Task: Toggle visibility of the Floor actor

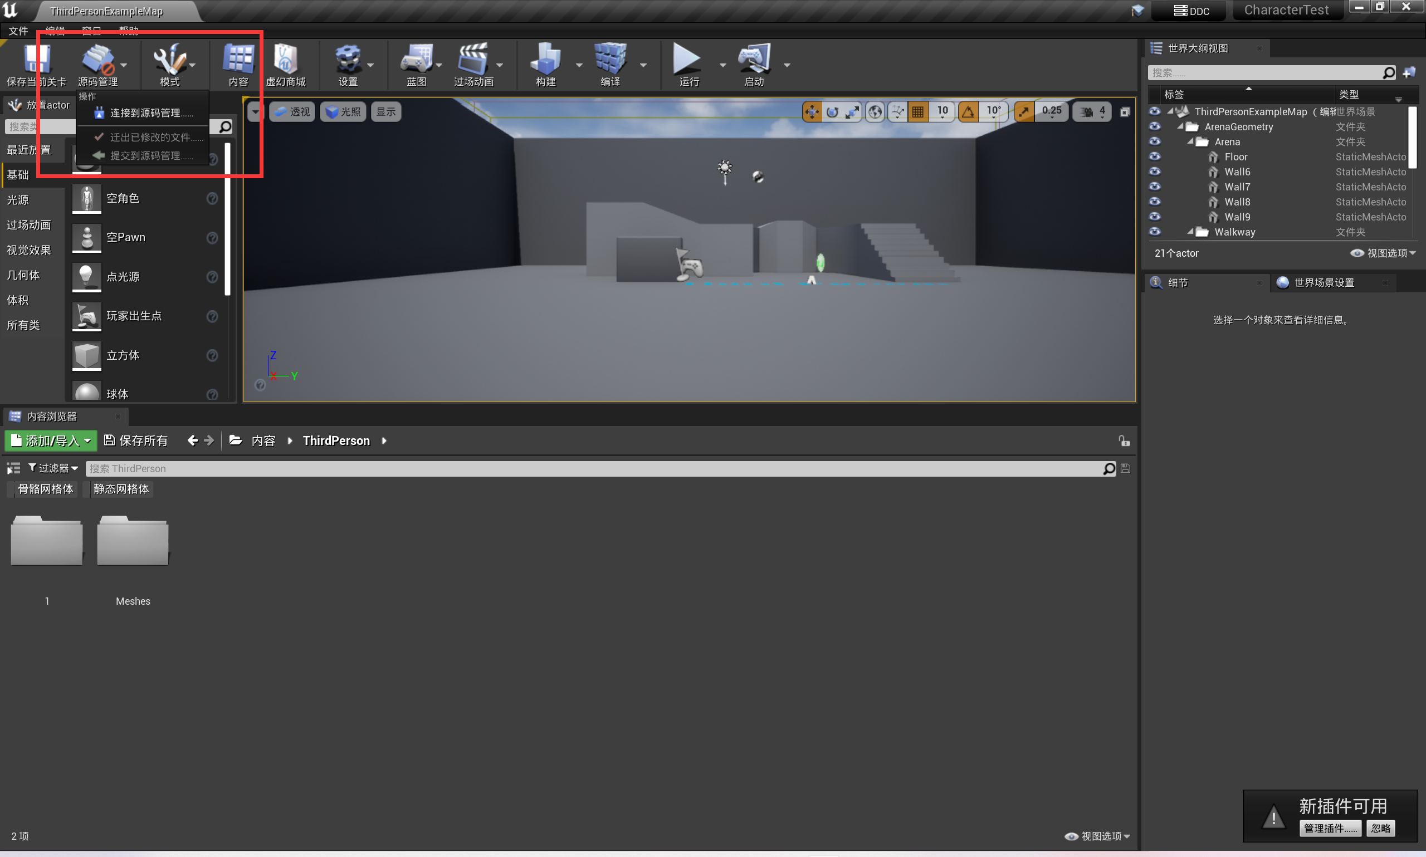Action: pyautogui.click(x=1155, y=156)
